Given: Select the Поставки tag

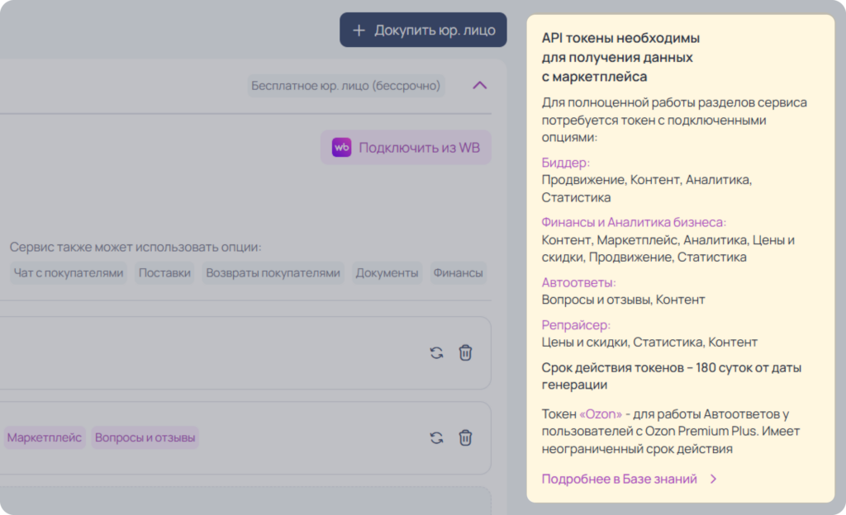Looking at the screenshot, I should (164, 273).
